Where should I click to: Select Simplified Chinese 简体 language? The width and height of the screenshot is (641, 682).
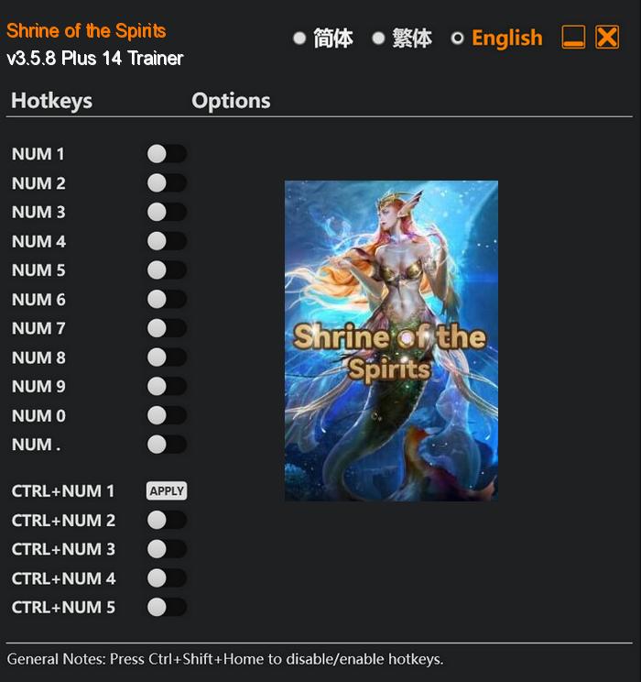(299, 38)
